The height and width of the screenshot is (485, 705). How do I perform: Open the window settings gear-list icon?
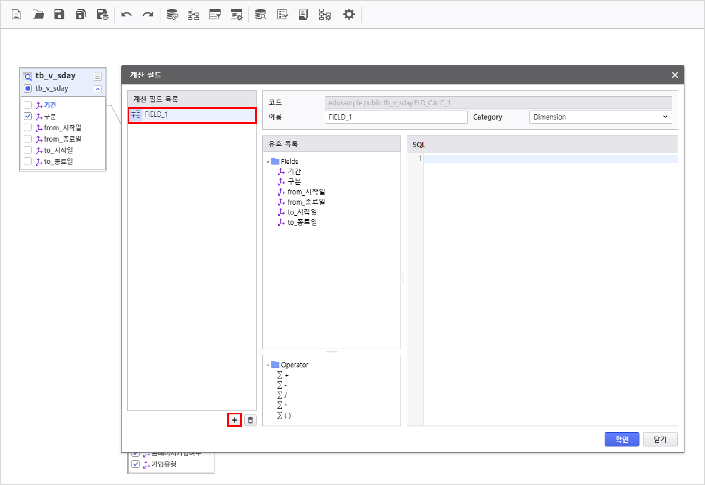(x=237, y=15)
